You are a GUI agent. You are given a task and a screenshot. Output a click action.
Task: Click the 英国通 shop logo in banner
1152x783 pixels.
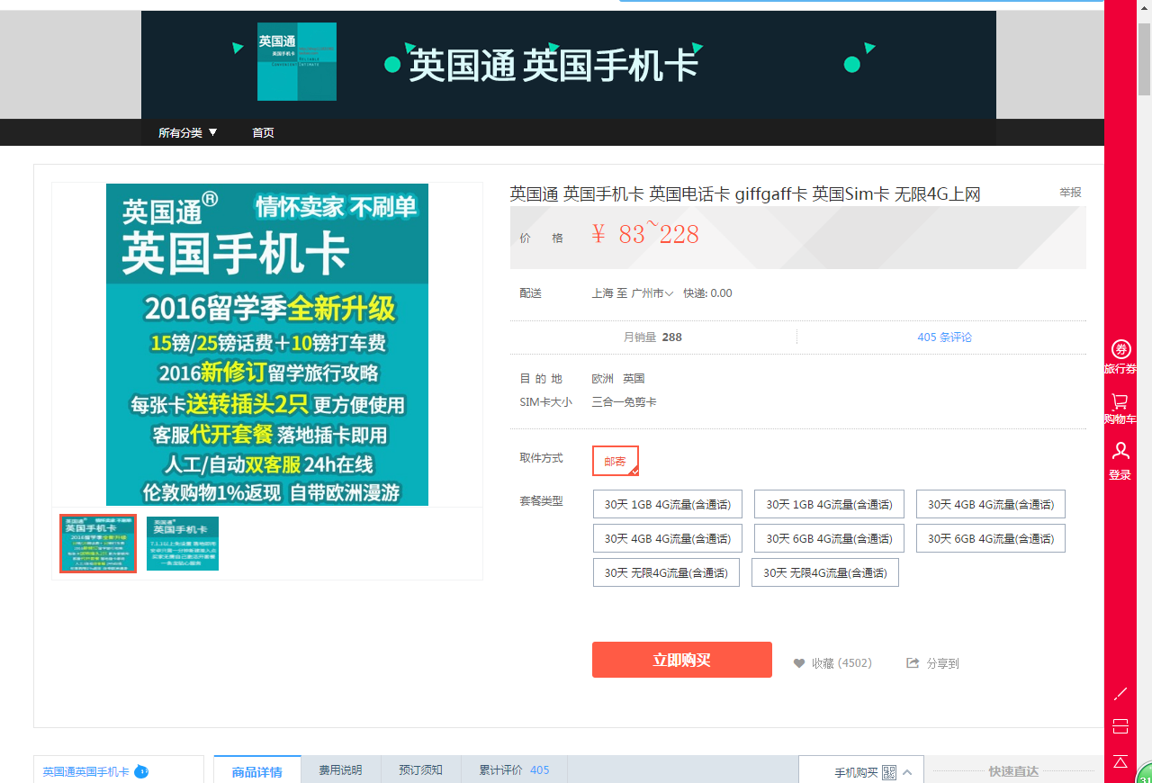pyautogui.click(x=297, y=61)
